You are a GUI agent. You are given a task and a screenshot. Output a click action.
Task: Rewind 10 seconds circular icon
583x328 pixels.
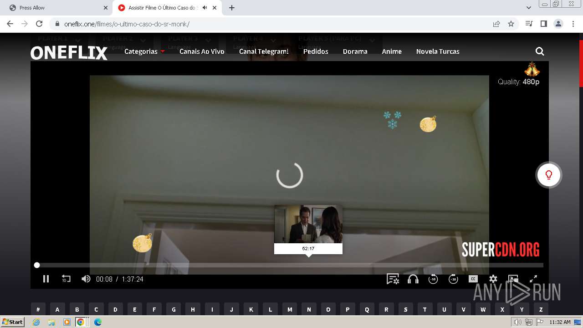coord(433,279)
